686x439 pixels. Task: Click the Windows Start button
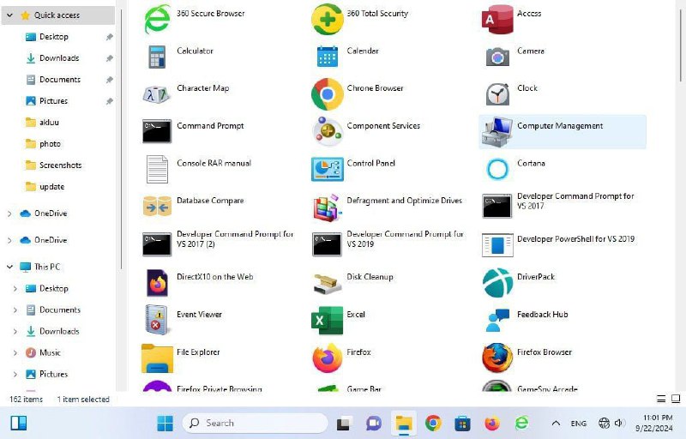[x=165, y=424]
